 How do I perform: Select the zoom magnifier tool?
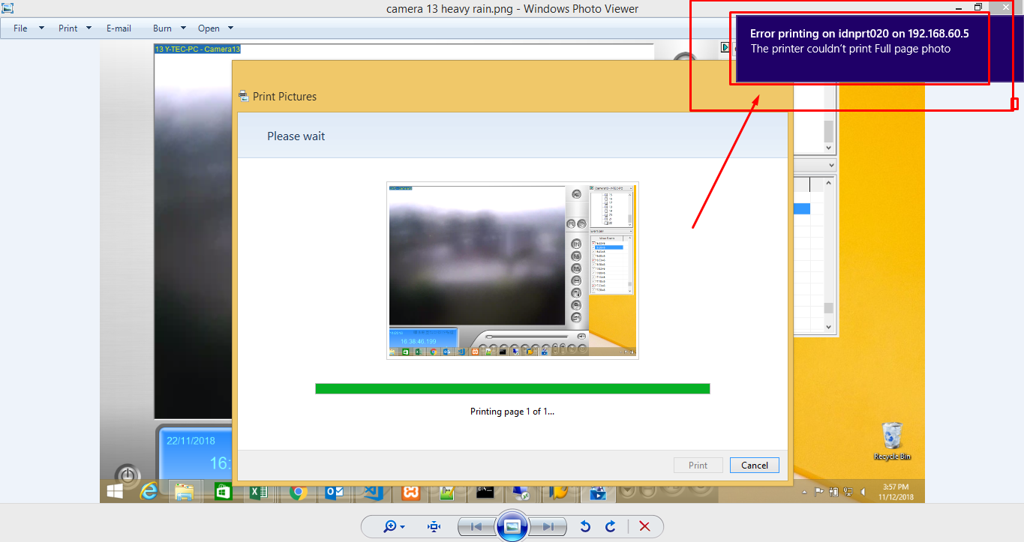point(389,526)
